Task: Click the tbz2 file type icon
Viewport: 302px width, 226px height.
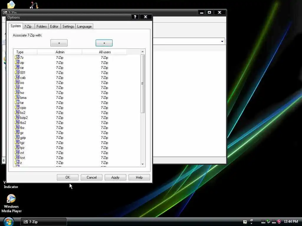Action: tap(17, 122)
